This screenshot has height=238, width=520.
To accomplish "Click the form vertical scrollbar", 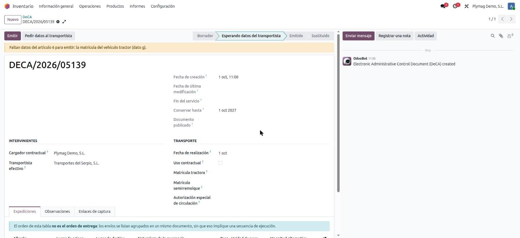I will point(338,113).
